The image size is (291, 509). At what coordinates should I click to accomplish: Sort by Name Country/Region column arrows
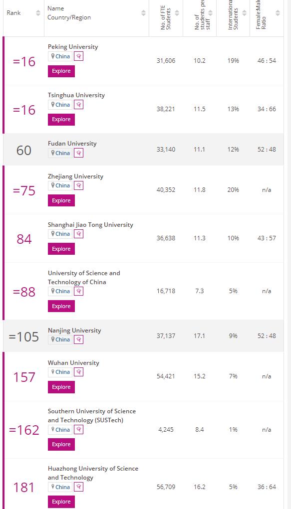pos(143,13)
